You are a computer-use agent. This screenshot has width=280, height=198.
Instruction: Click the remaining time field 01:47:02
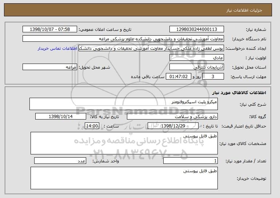point(179,77)
